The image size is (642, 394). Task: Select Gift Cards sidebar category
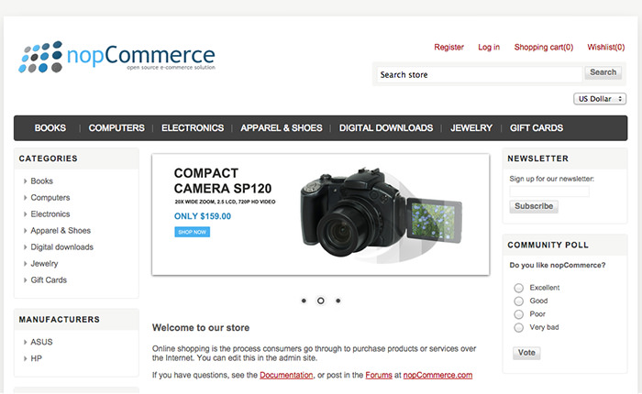click(x=49, y=279)
